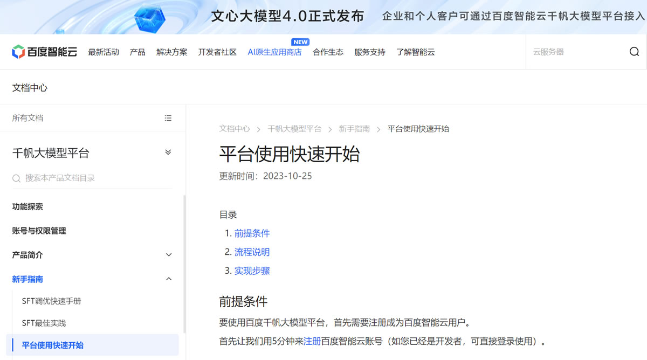
Task: Click the magnifier icon in doc search
Action: tap(17, 178)
